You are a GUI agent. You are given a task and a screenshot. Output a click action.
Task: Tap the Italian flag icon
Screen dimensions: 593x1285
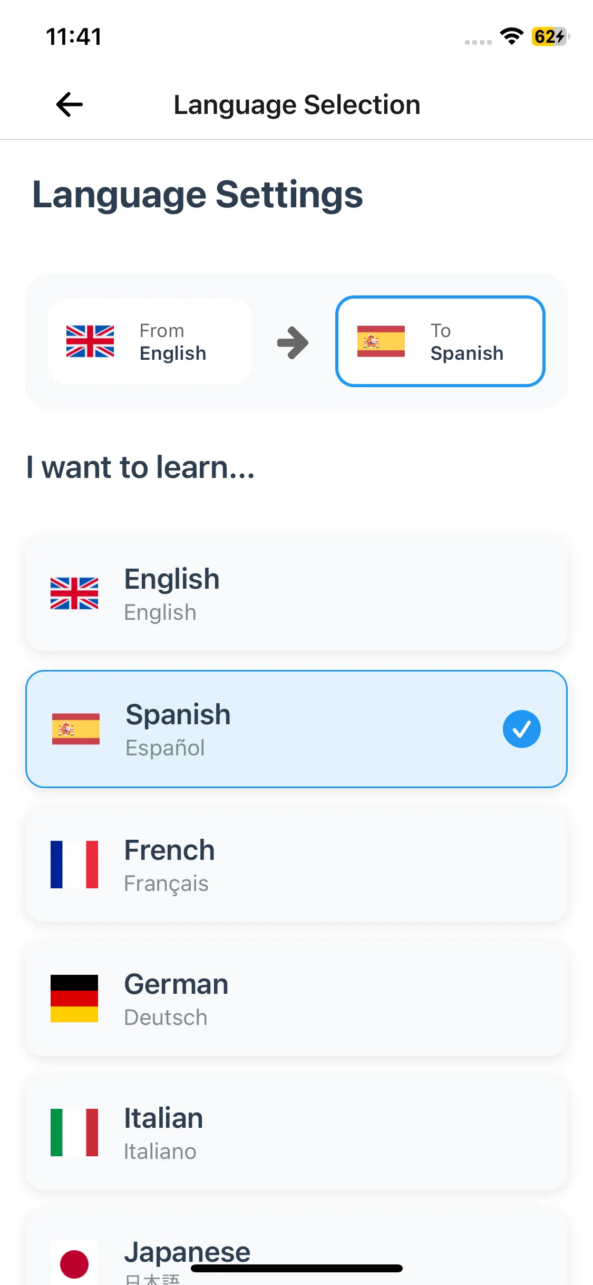pyautogui.click(x=74, y=1133)
